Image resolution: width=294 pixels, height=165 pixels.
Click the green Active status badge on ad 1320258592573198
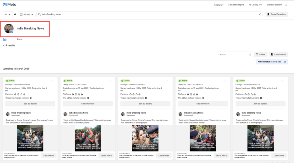(10, 81)
